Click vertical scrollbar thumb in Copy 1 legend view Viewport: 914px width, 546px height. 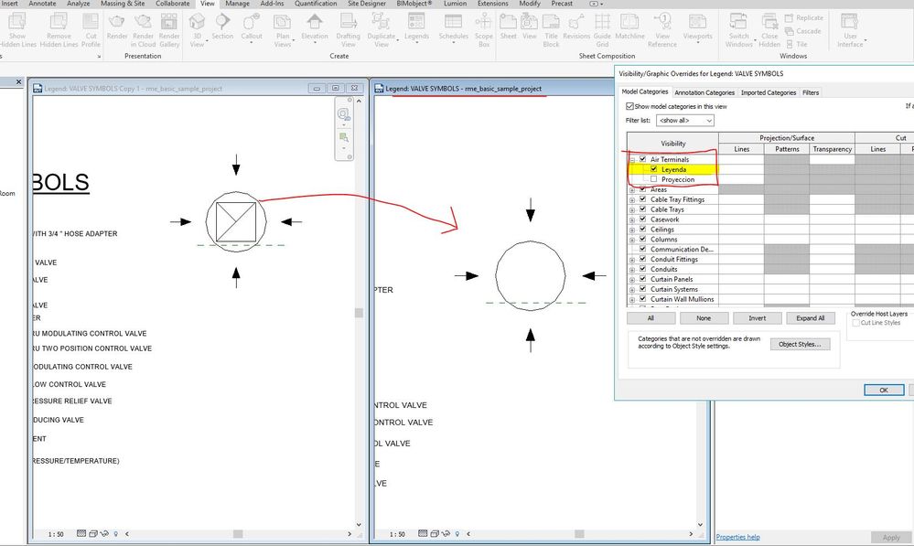[359, 313]
